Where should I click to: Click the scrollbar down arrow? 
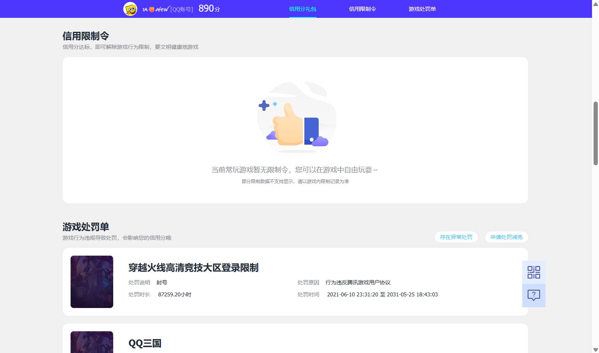tap(596, 350)
